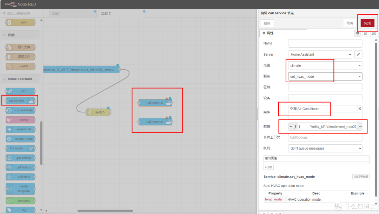Choose the call service palette node
Image resolution: width=379 pixels, height=214 pixels.
click(x=20, y=101)
